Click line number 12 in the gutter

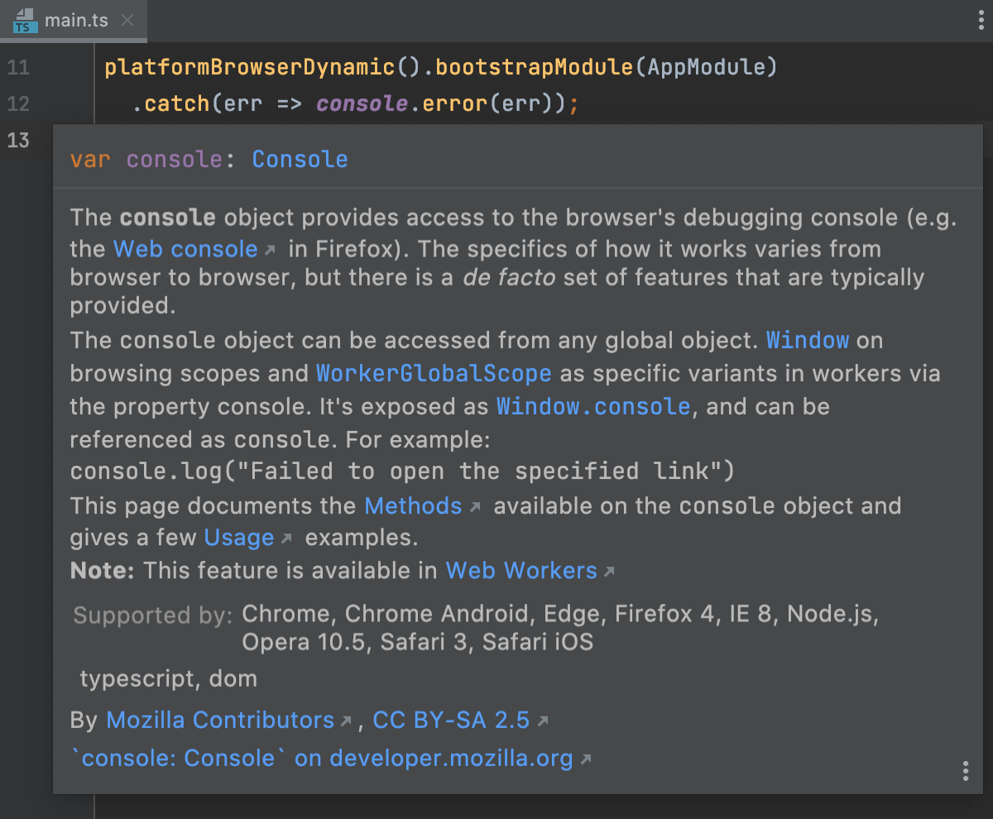pos(18,103)
